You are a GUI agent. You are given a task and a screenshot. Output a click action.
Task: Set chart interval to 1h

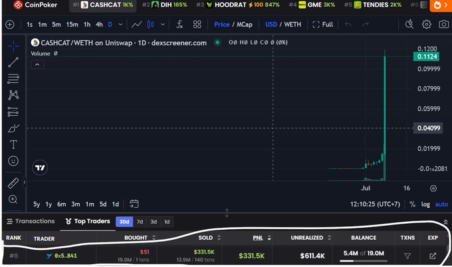[87, 25]
